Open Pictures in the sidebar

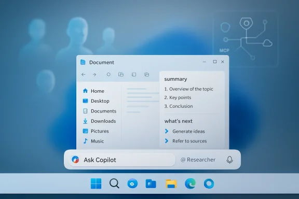96,131
